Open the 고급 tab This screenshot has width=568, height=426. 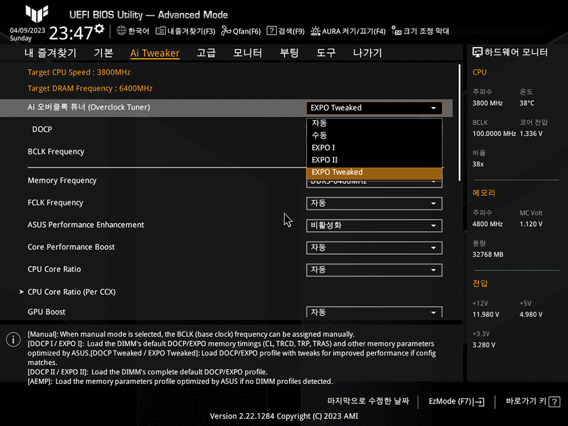tap(206, 53)
